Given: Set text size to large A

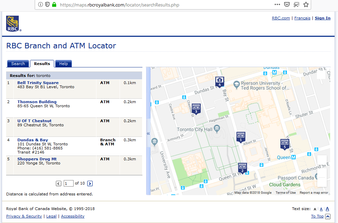Looking at the screenshot, I should point(327,209).
